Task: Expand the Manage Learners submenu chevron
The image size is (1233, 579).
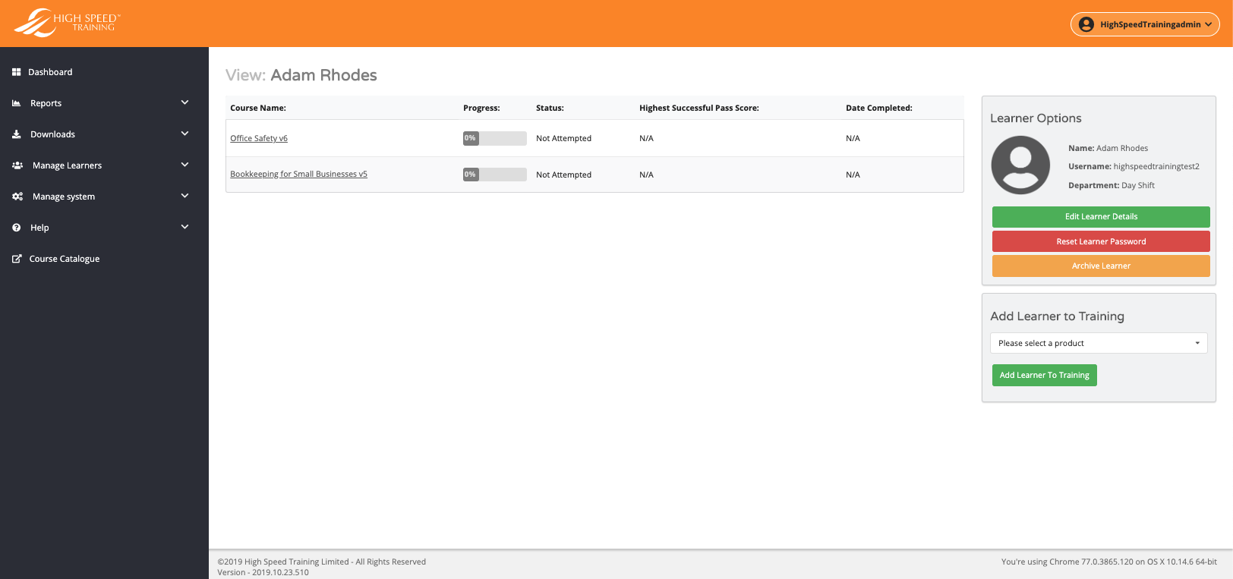Action: pos(184,165)
